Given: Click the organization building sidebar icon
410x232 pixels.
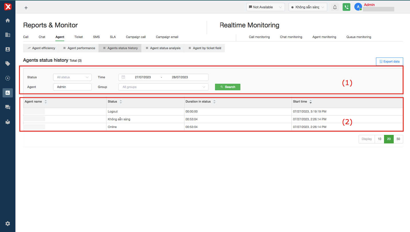Looking at the screenshot, I should 8,35.
